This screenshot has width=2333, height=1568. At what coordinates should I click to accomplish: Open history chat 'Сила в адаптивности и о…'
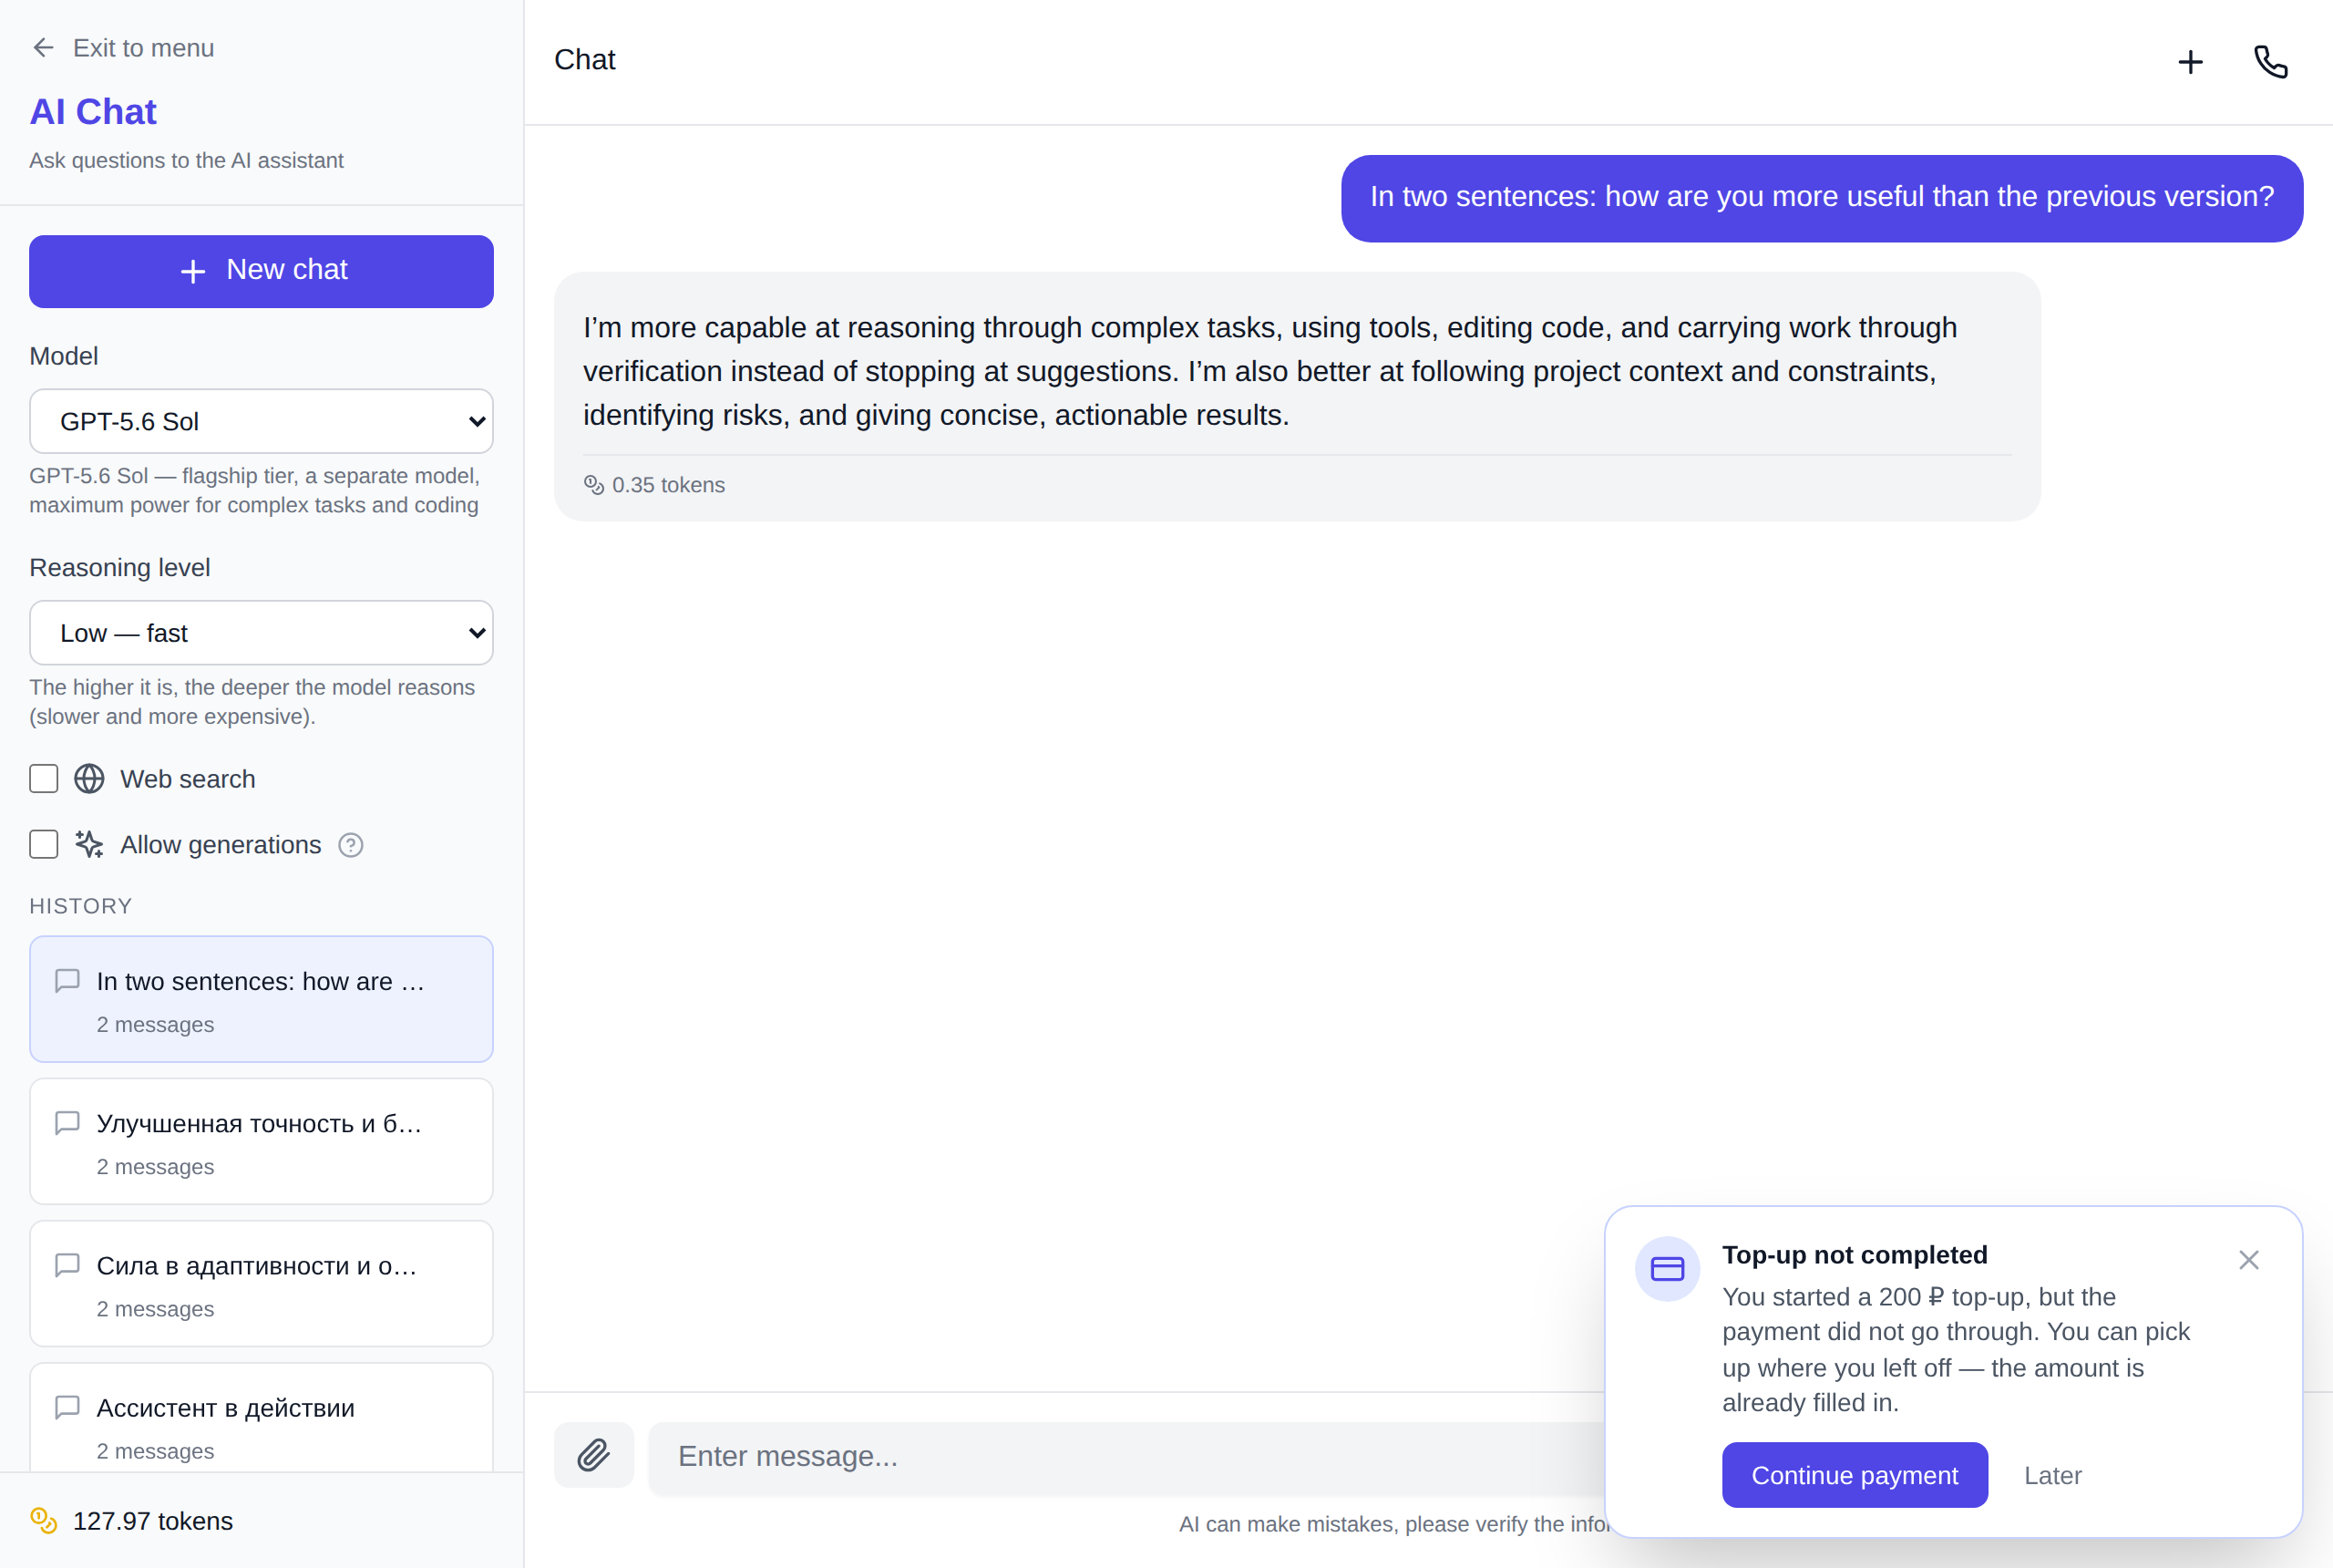pos(262,1284)
